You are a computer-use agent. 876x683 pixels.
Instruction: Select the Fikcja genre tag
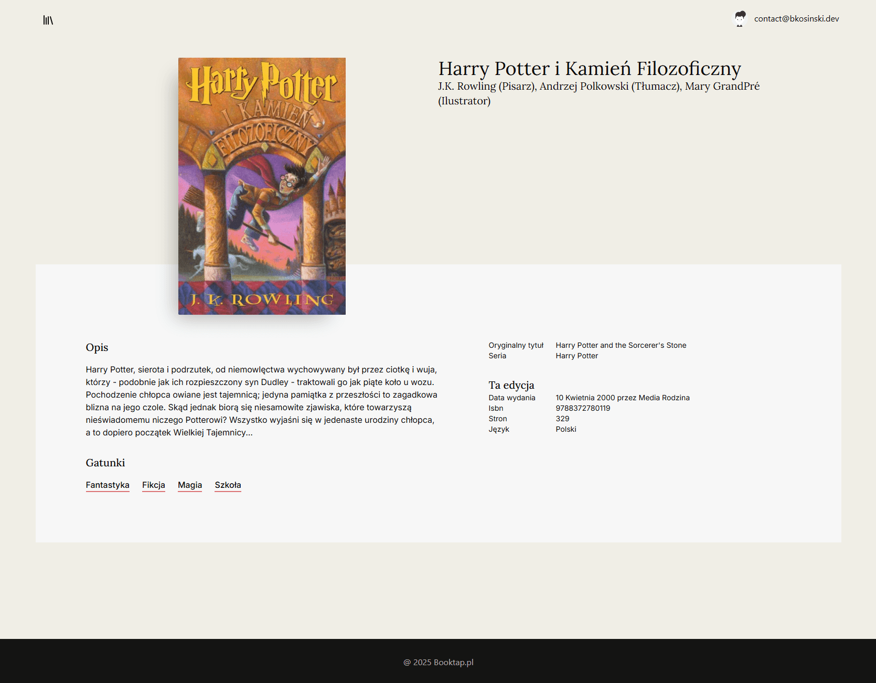pyautogui.click(x=153, y=485)
